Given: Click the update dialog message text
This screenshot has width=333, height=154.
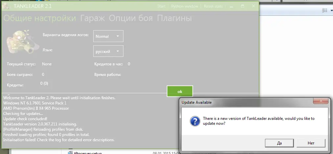Looking at the screenshot, I should (x=259, y=121).
